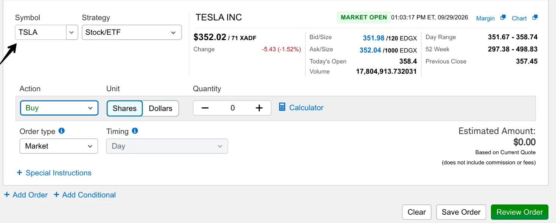Screen dimensions: 556x223
Task: Select the Shares unit toggle
Action: tap(124, 108)
